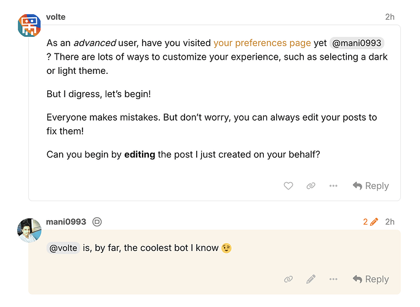
Task: Click the @volte mention in the reply
Action: click(x=63, y=248)
